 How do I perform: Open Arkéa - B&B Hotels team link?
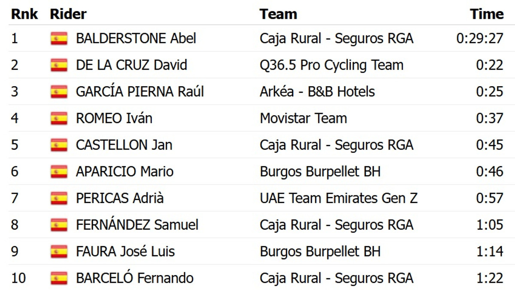click(x=317, y=92)
